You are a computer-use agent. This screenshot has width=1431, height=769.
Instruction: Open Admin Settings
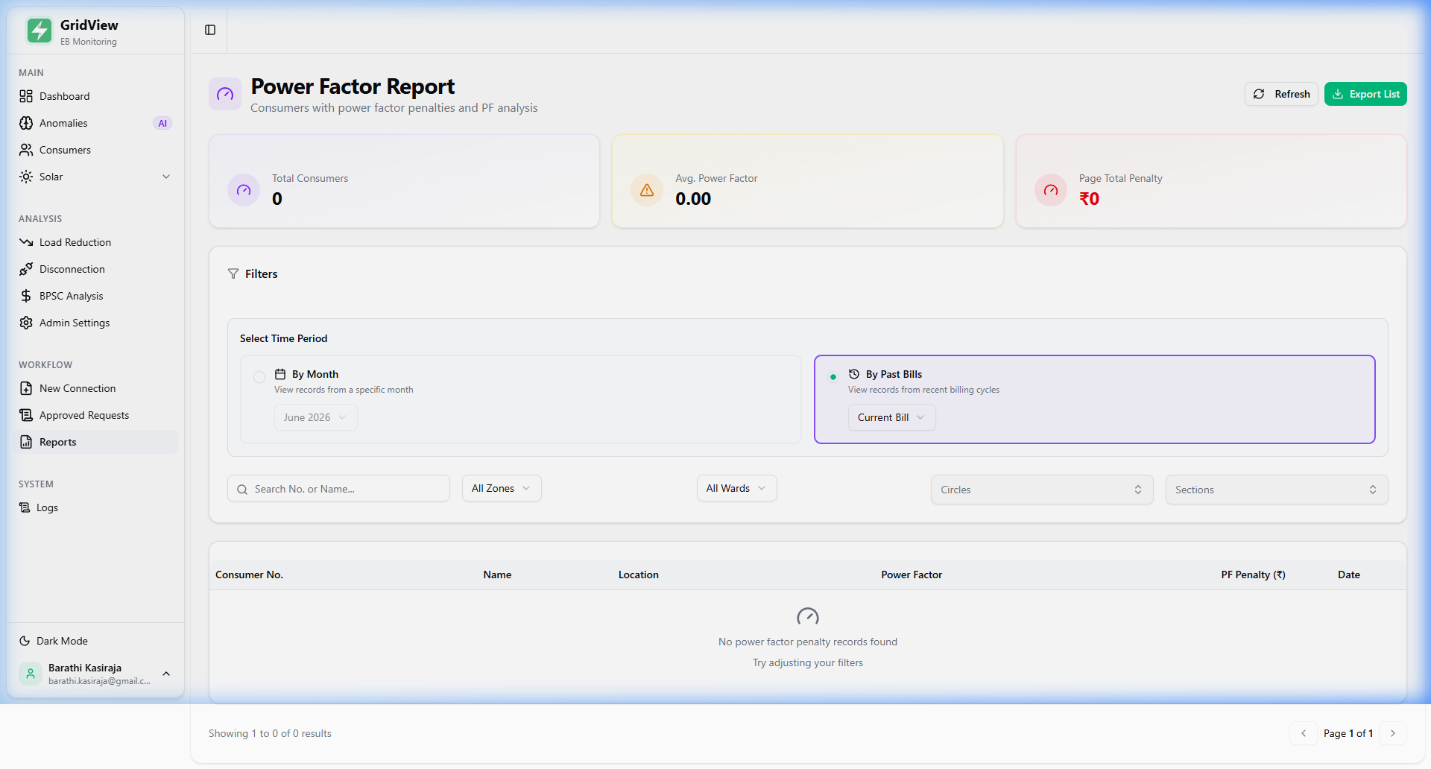[95, 323]
